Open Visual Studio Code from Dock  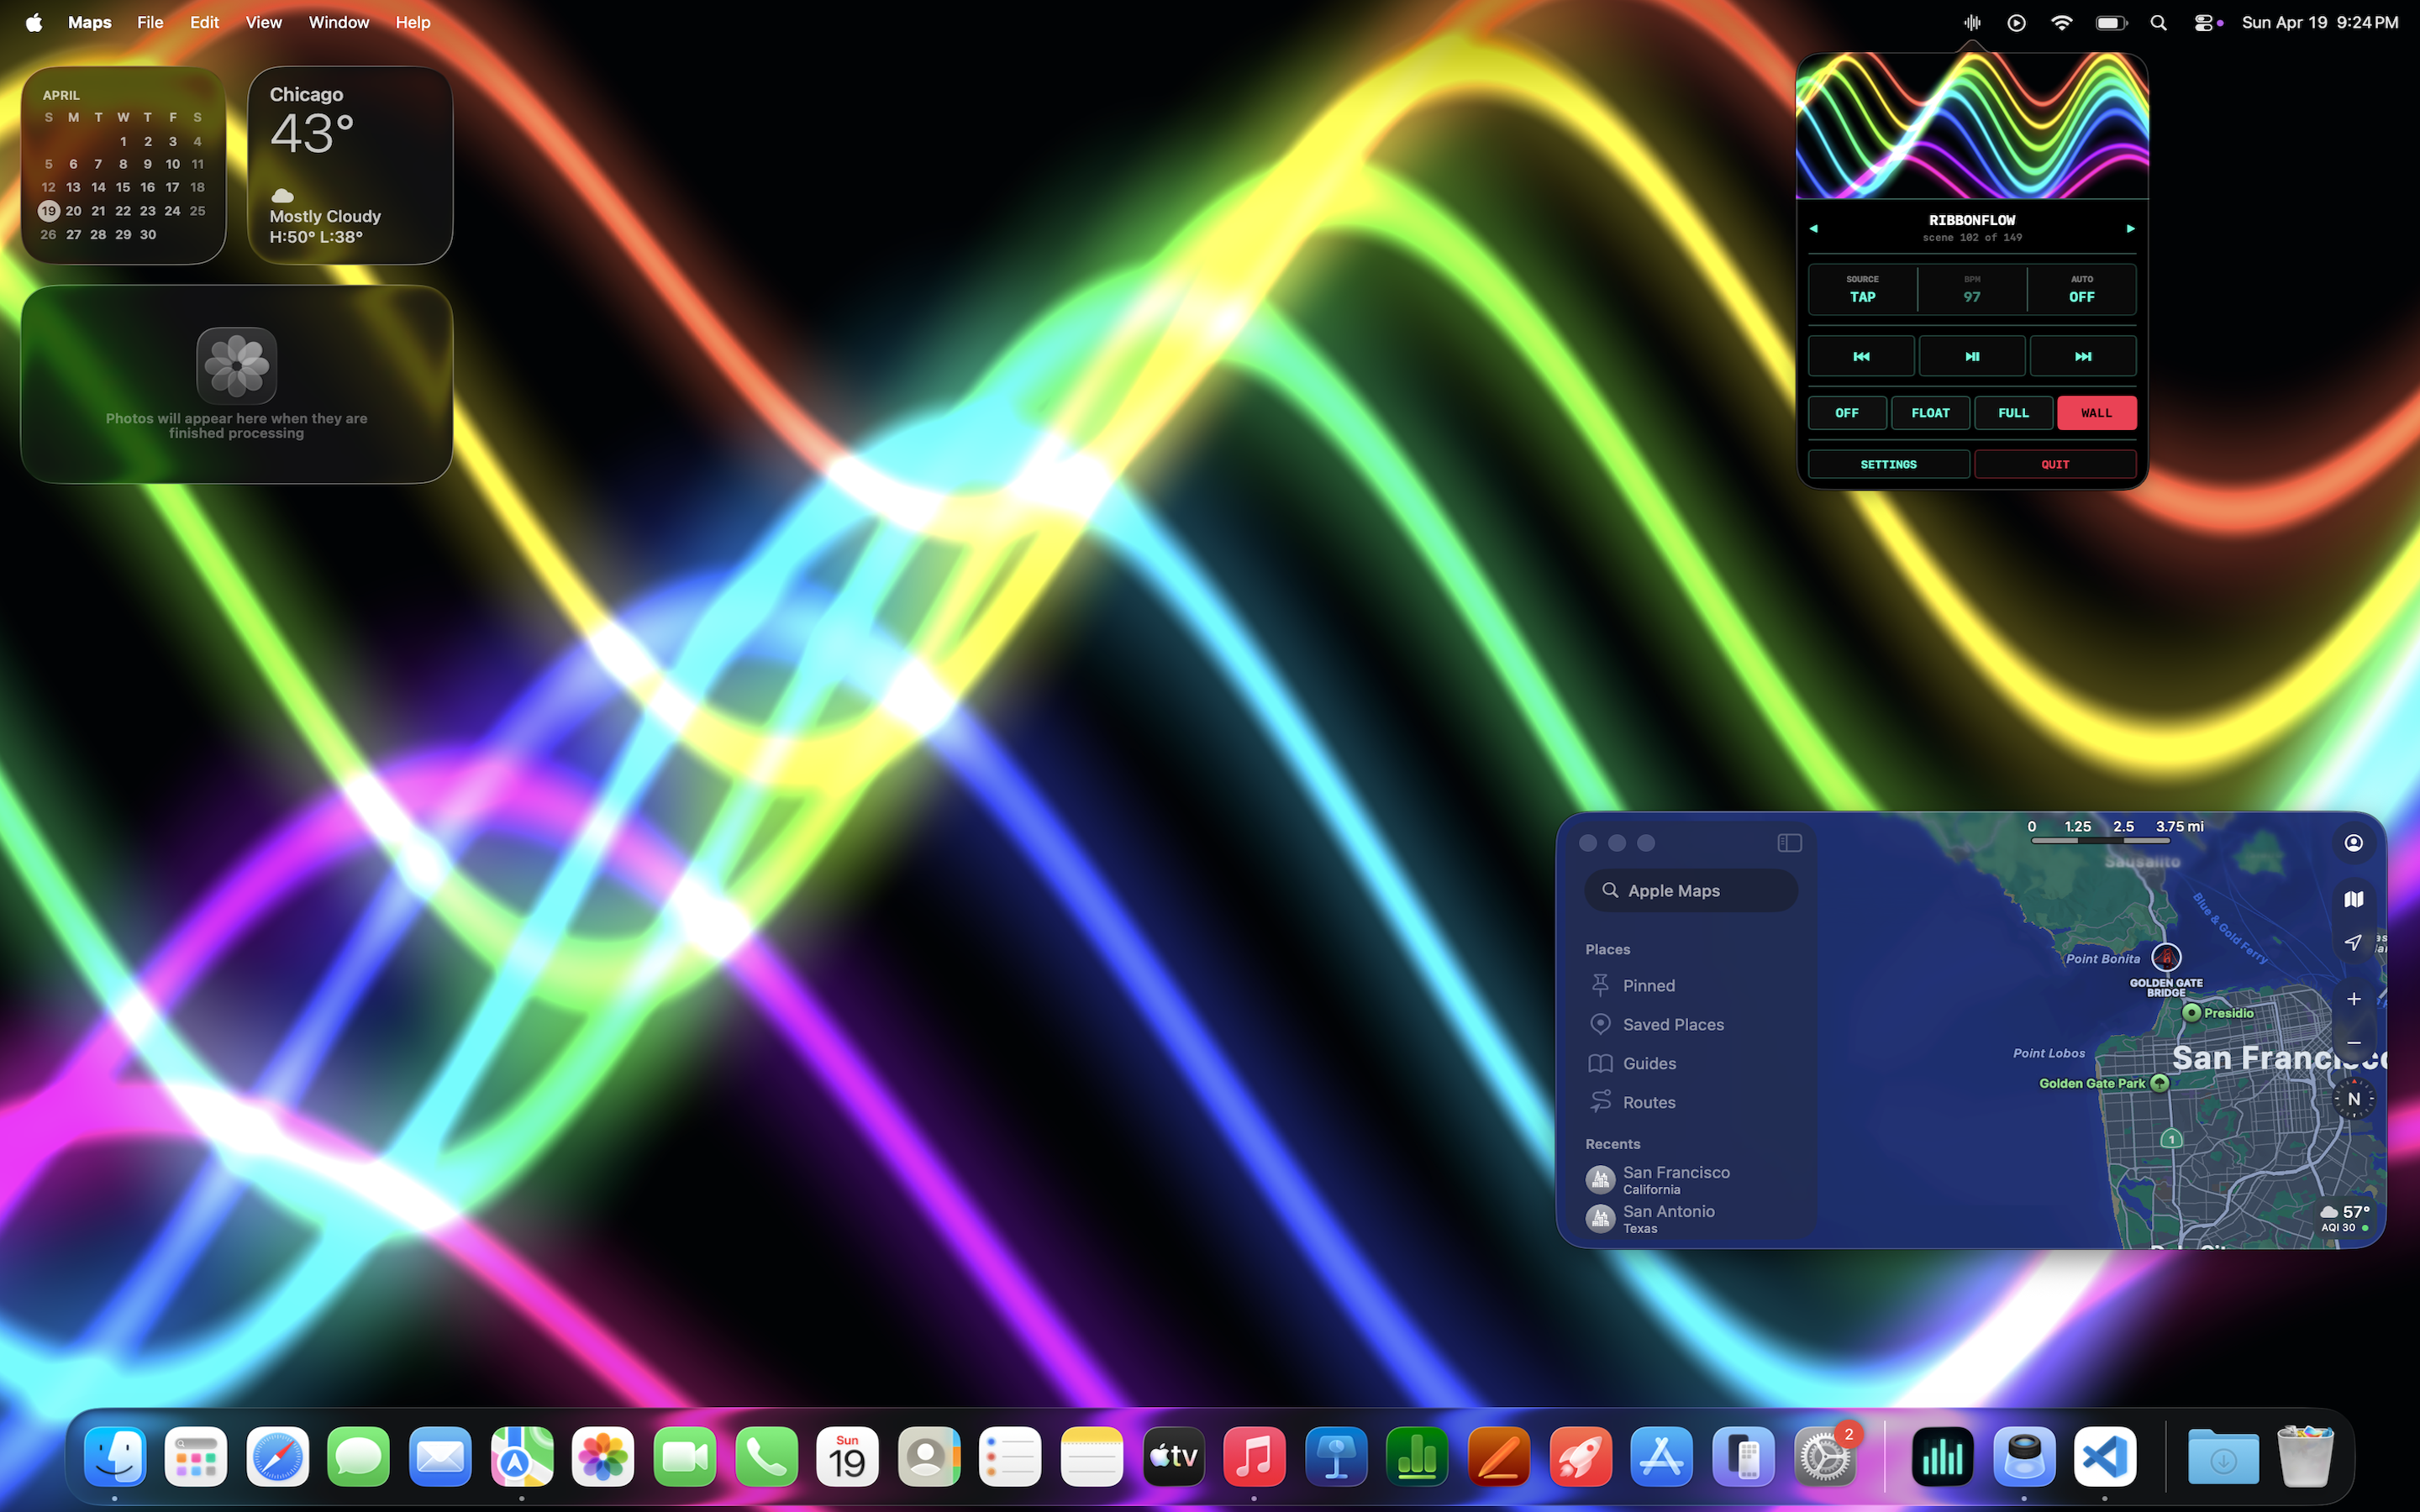click(x=2105, y=1457)
